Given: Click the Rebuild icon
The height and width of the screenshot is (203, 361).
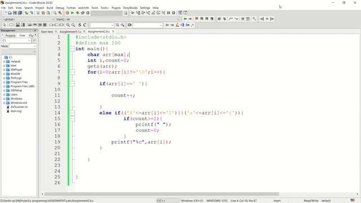Looking at the screenshot, I should pyautogui.click(x=83, y=13).
